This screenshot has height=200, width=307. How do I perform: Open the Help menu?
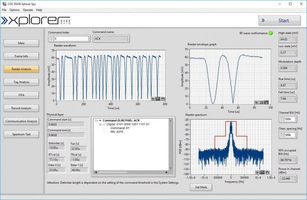point(39,10)
